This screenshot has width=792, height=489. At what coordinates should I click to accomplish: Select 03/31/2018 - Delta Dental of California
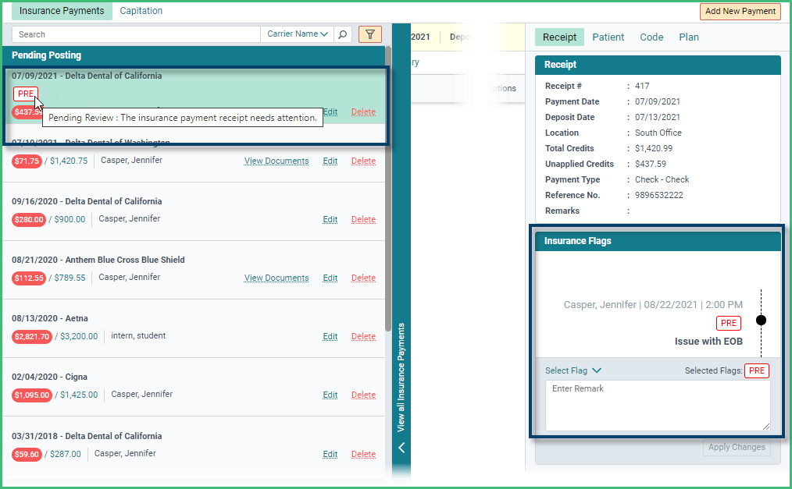87,436
